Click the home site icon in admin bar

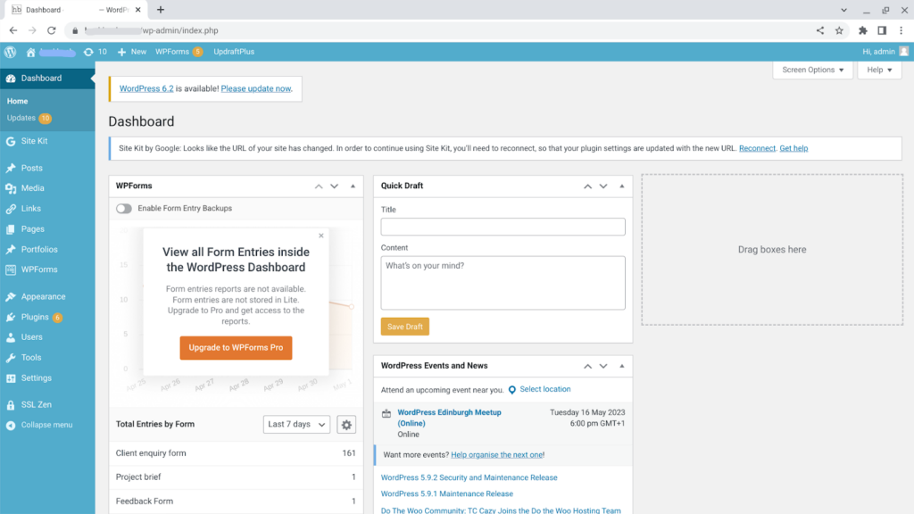pyautogui.click(x=31, y=52)
